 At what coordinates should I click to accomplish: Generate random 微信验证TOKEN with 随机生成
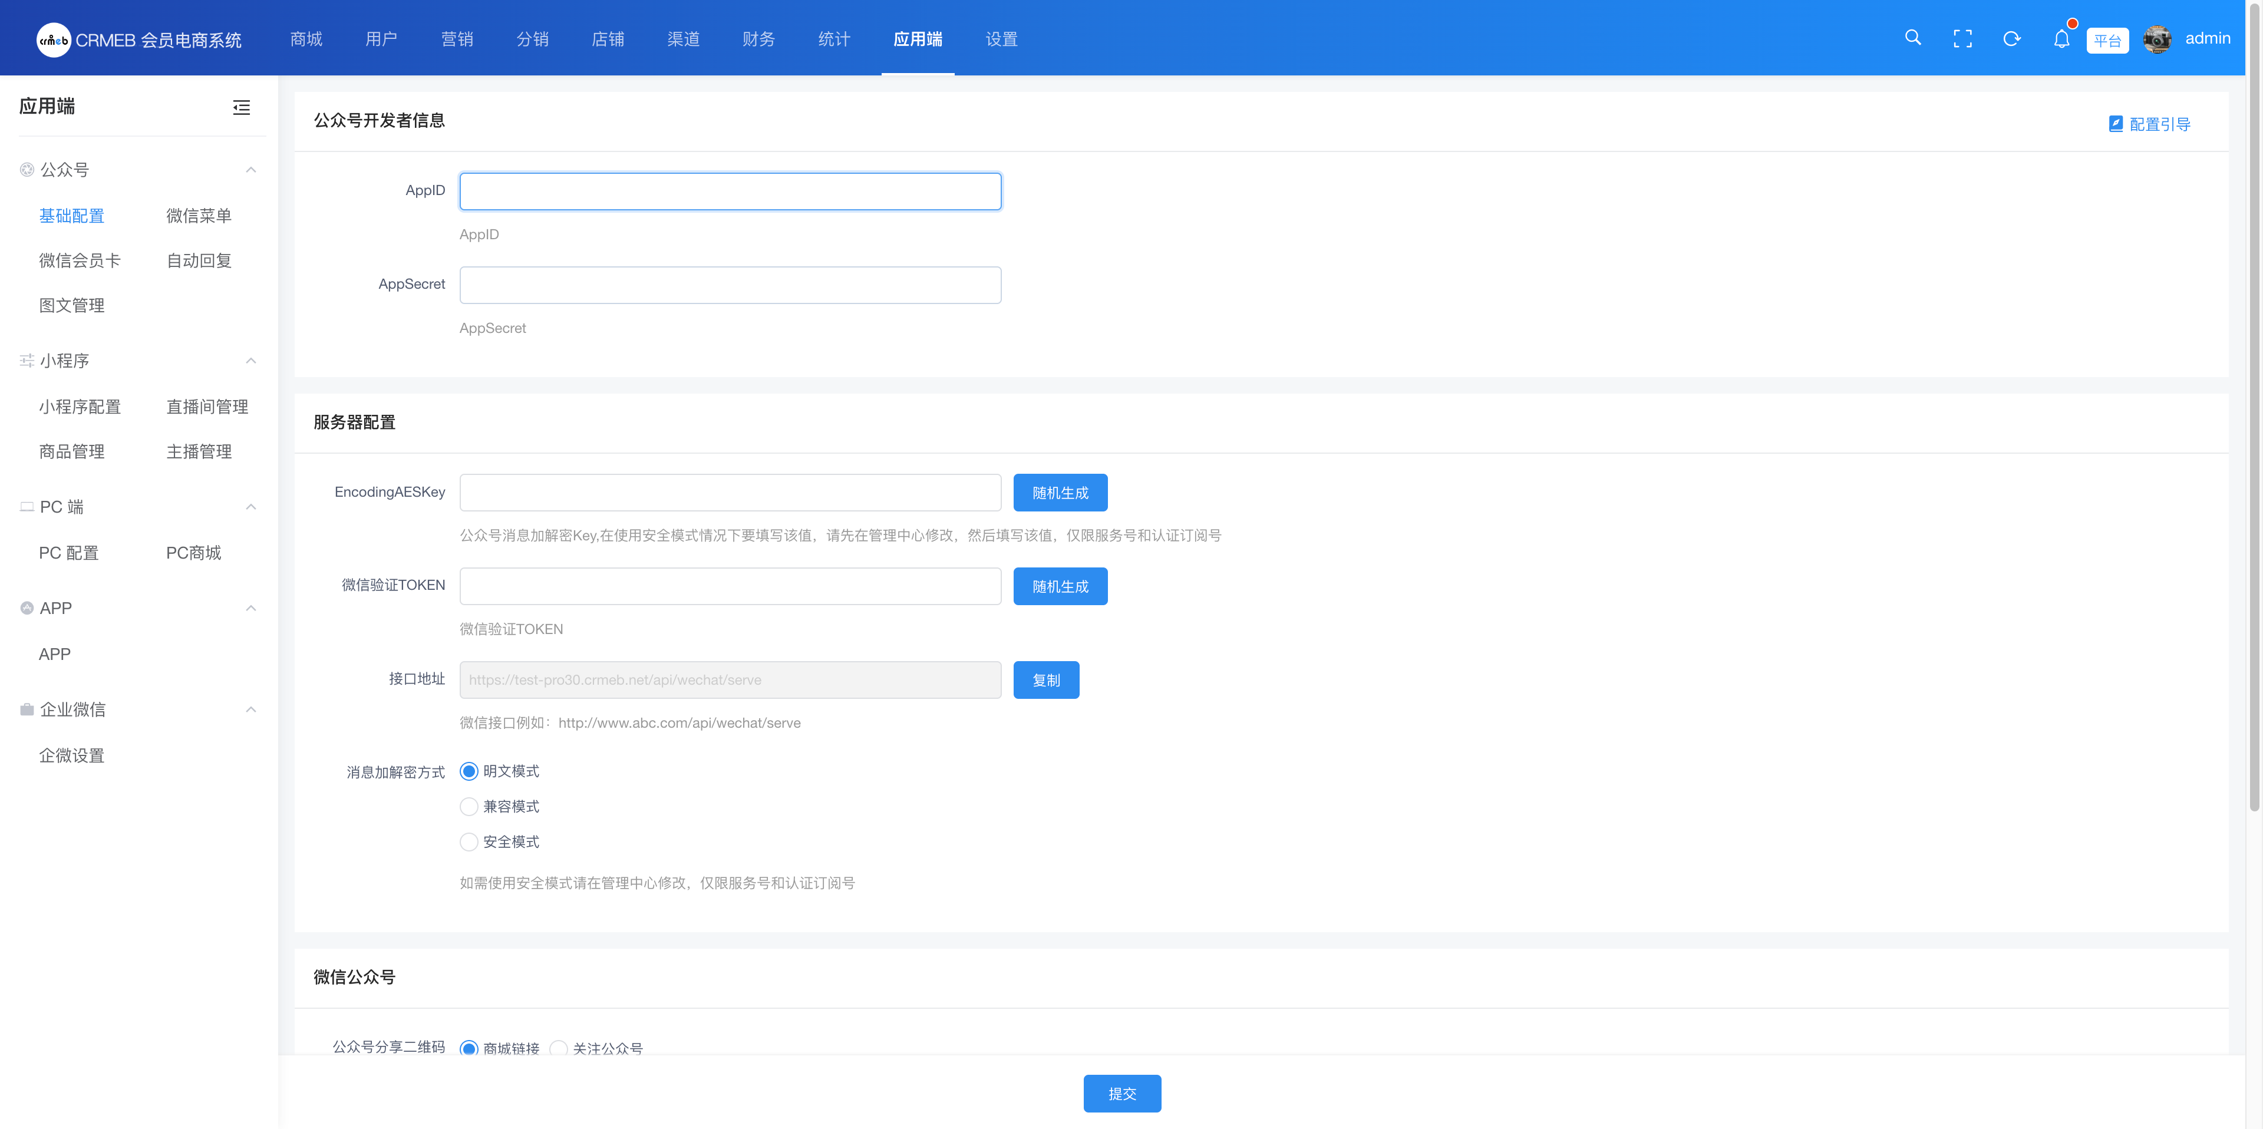coord(1060,587)
